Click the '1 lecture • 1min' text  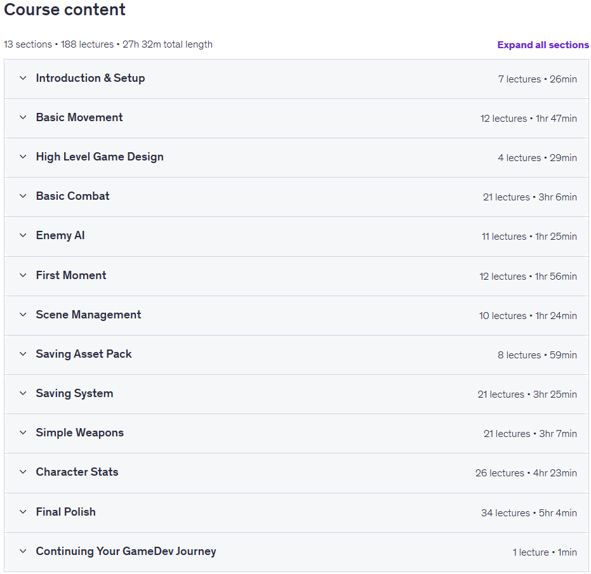pyautogui.click(x=545, y=552)
